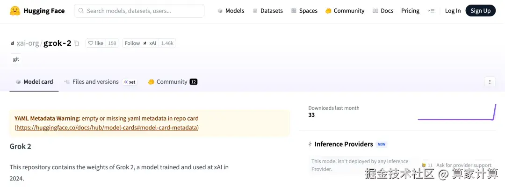Open the Spaces navigation item
505x187 pixels.
click(304, 11)
